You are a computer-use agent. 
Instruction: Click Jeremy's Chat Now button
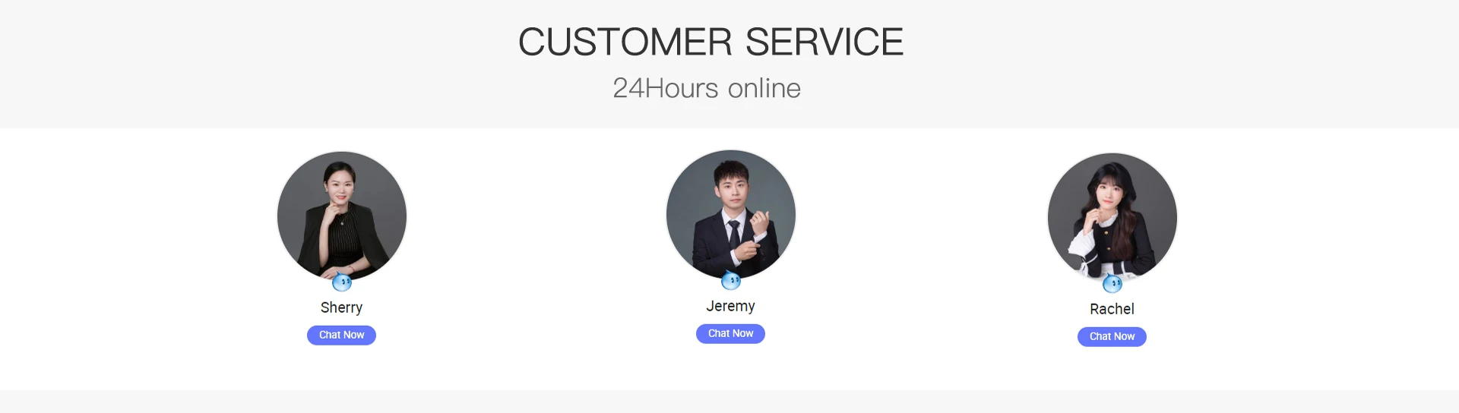click(x=730, y=333)
